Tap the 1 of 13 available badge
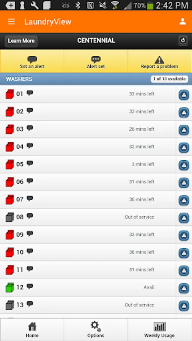192x341 pixels. [169, 79]
